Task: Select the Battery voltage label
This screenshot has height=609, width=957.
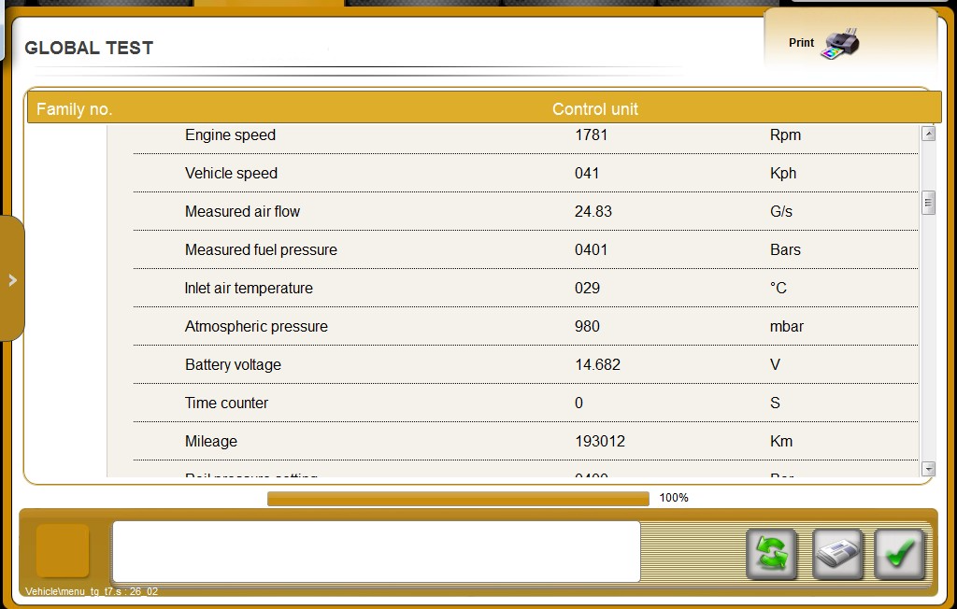Action: [233, 365]
